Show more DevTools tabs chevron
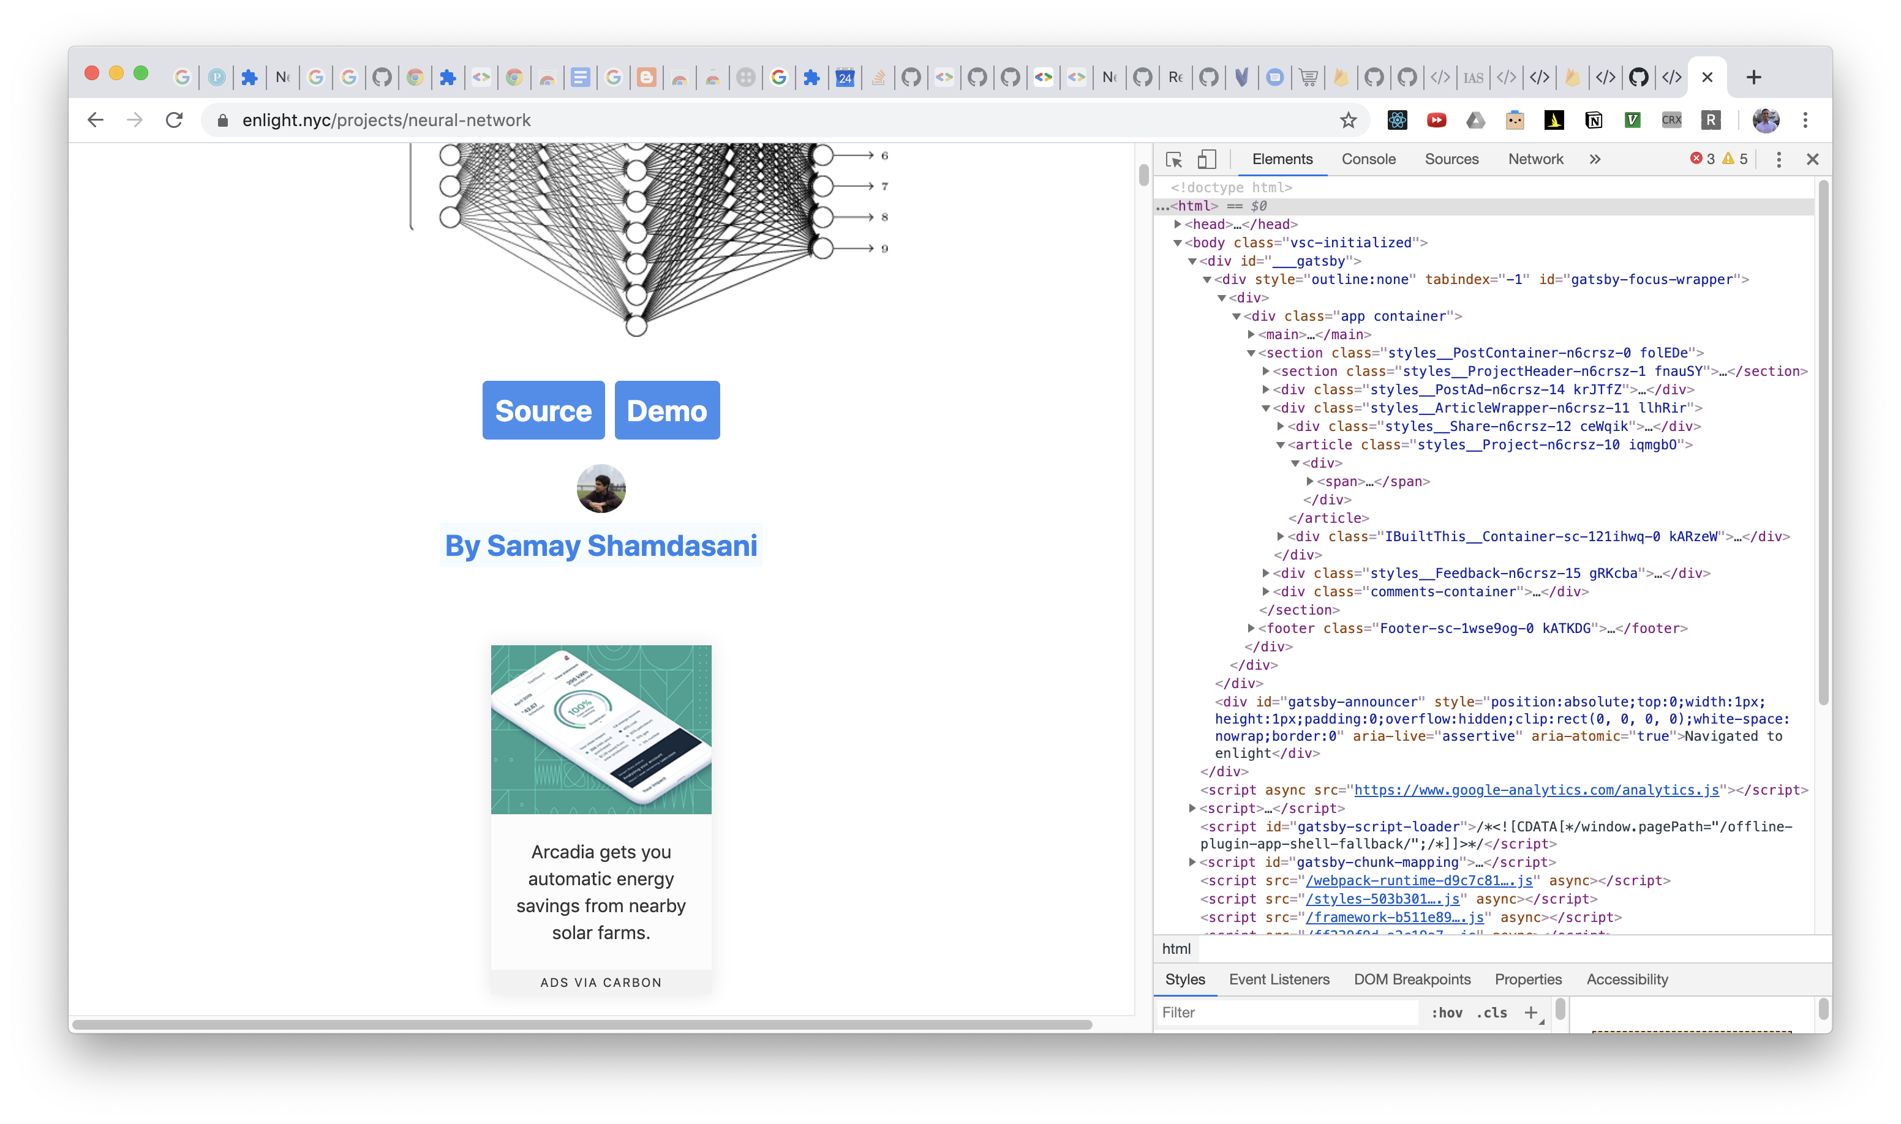The width and height of the screenshot is (1901, 1124). tap(1595, 159)
